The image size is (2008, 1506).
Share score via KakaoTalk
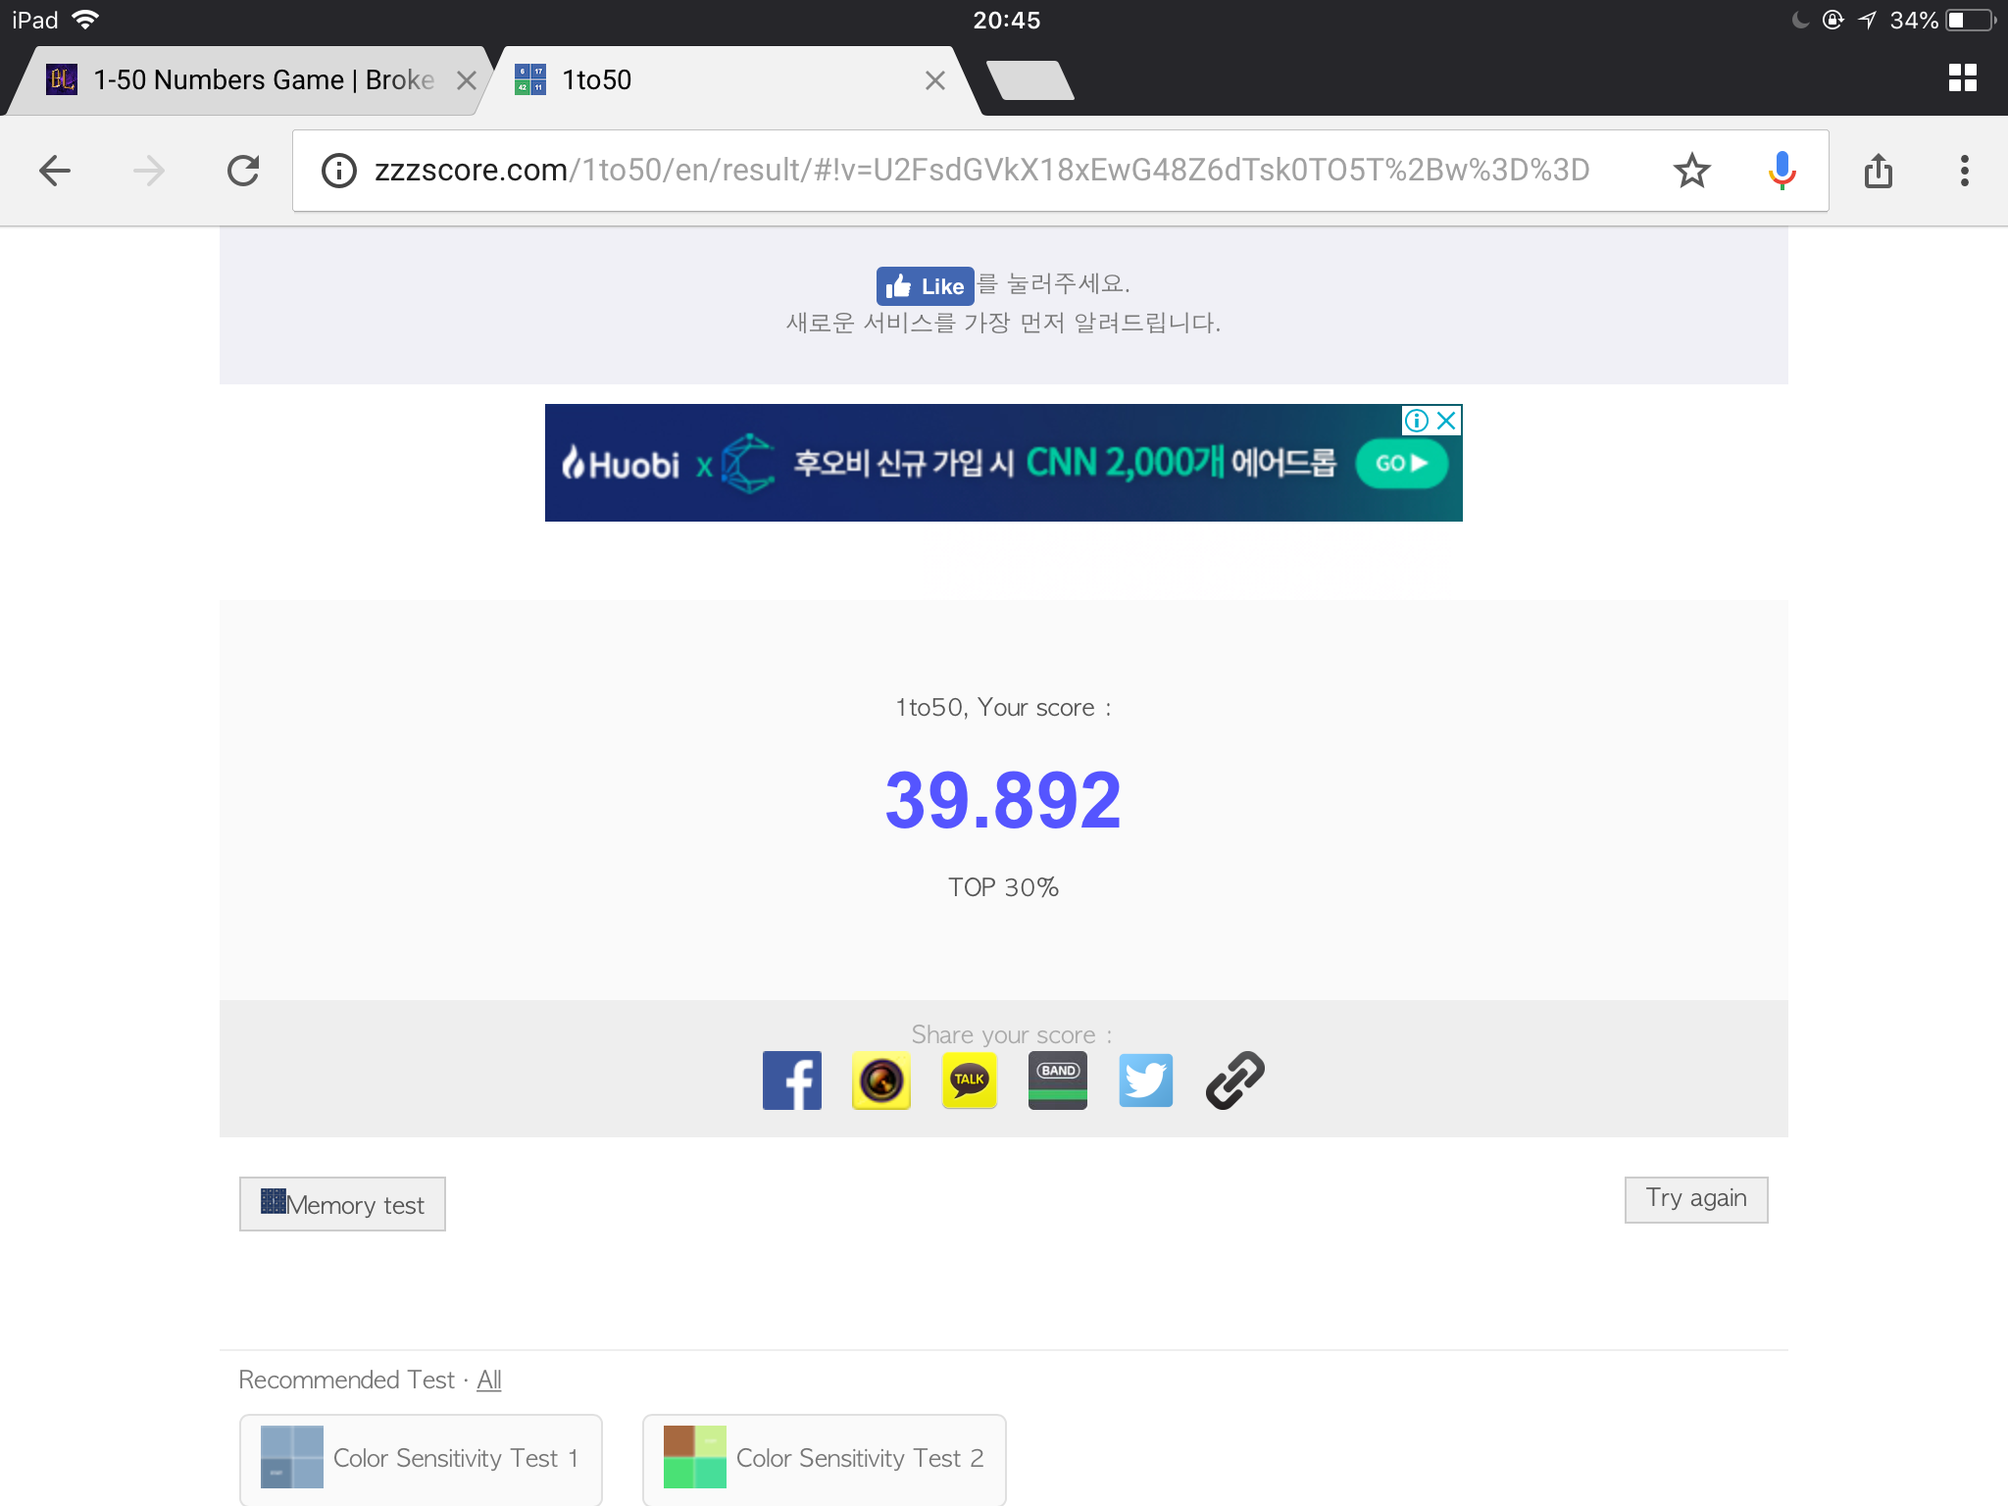click(x=969, y=1080)
